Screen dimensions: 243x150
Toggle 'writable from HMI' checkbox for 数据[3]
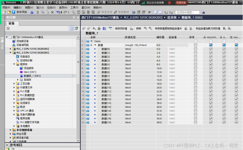point(224,61)
